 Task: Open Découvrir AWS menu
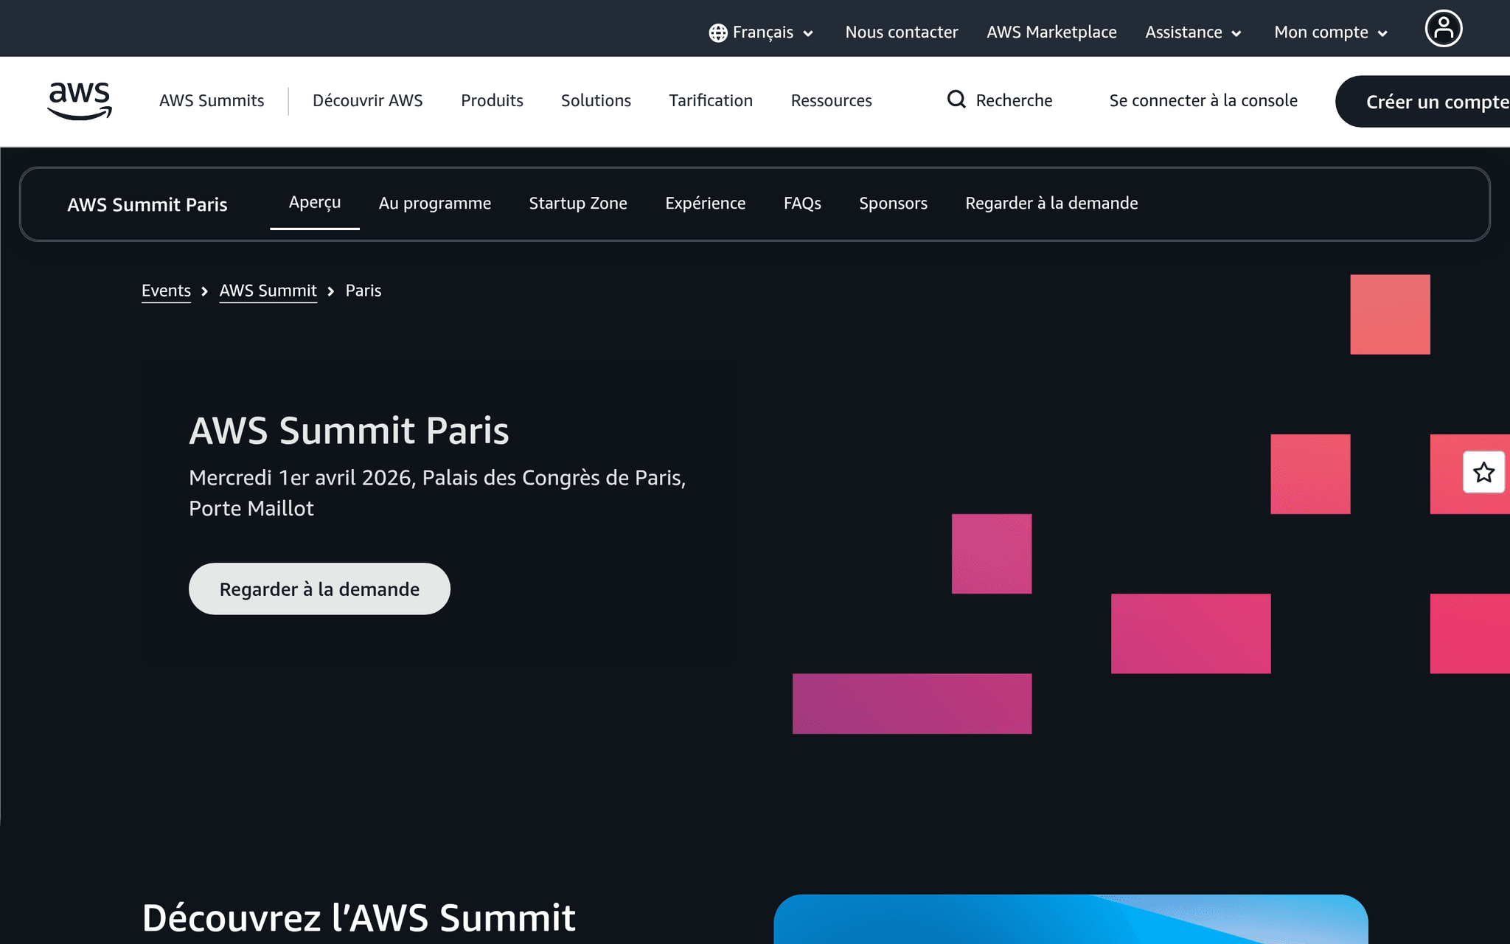[x=367, y=100]
